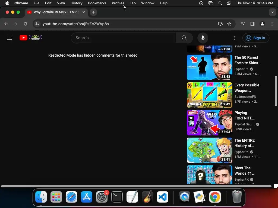
Task: Open Terminal from the Dock
Action: (x=117, y=197)
